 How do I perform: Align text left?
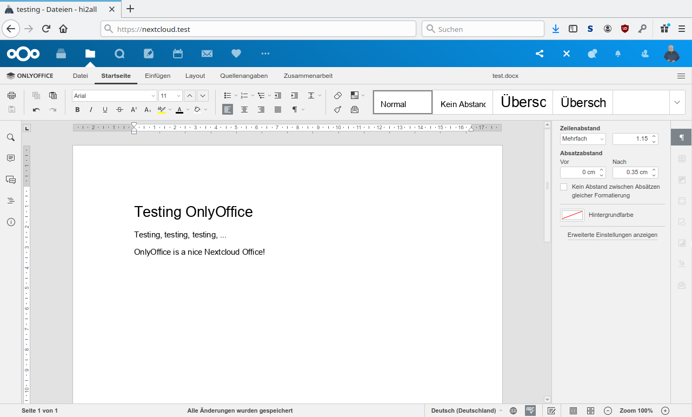tap(228, 110)
